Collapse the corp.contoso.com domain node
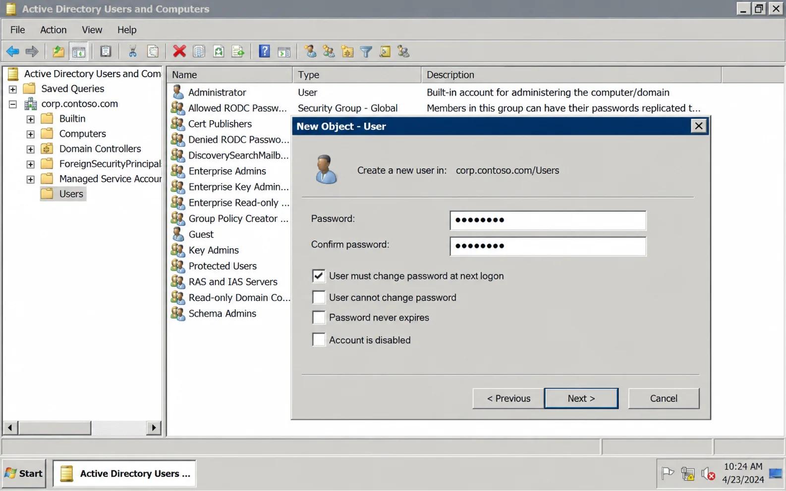 click(x=13, y=104)
